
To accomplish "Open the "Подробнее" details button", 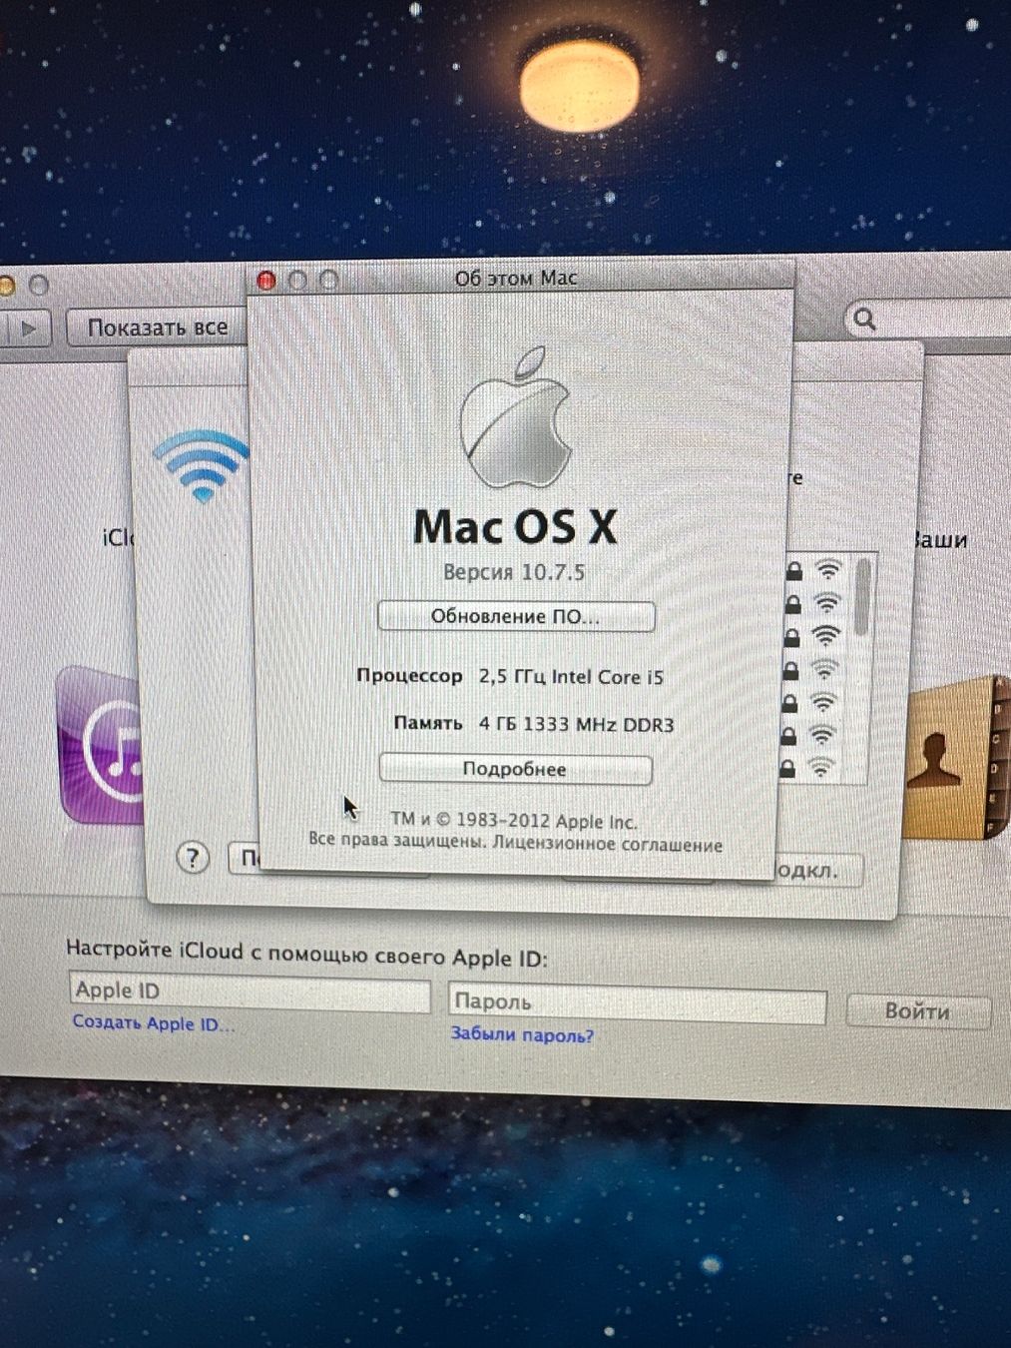I will 515,769.
